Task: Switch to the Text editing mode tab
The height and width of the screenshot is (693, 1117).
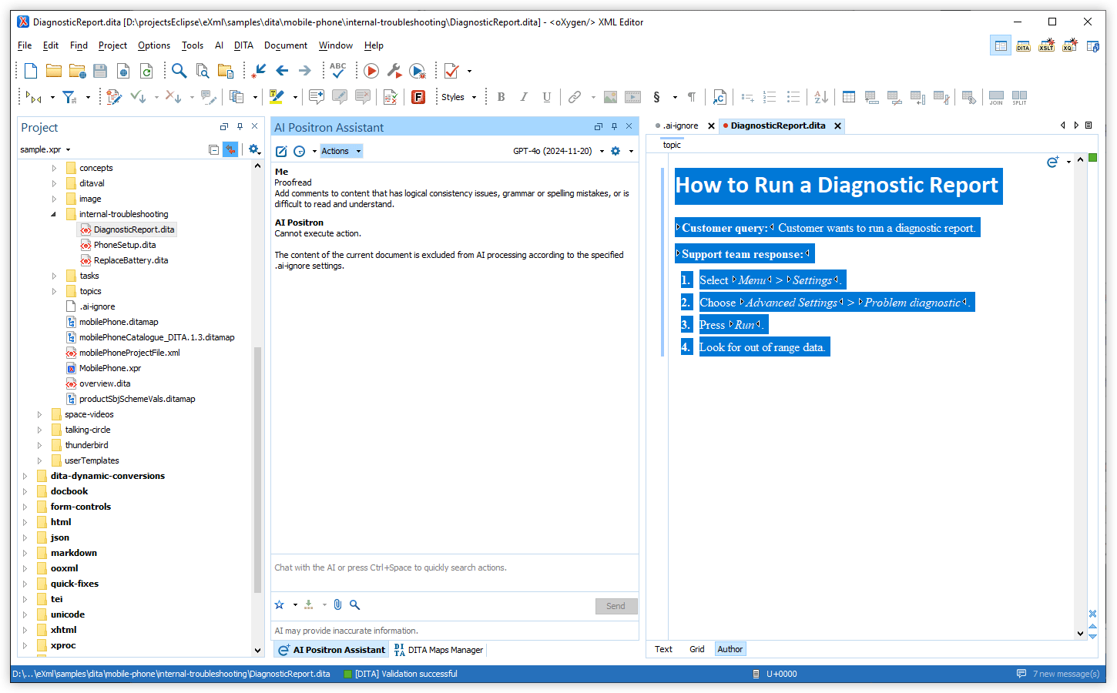Action: (x=663, y=649)
